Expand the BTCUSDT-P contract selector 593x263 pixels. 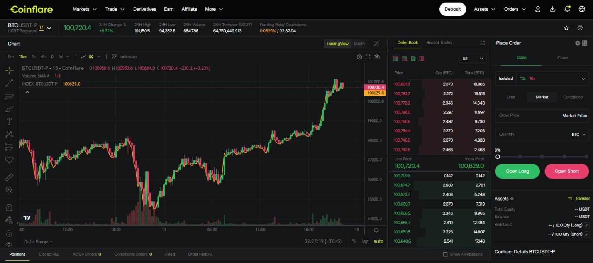pos(49,27)
